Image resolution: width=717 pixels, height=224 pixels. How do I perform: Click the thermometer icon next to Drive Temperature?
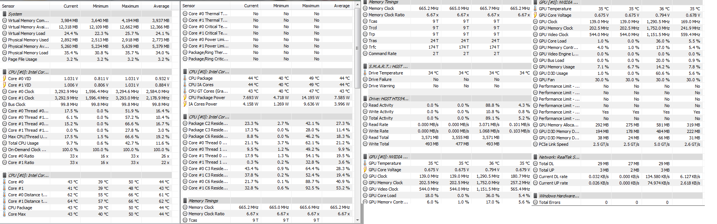coord(365,73)
